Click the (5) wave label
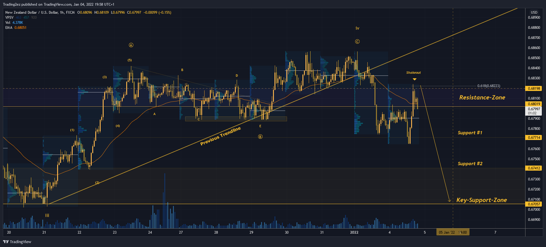This screenshot has width=546, height=247. [x=130, y=60]
